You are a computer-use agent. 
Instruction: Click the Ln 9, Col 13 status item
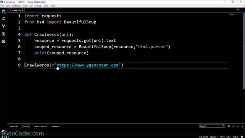point(203,137)
